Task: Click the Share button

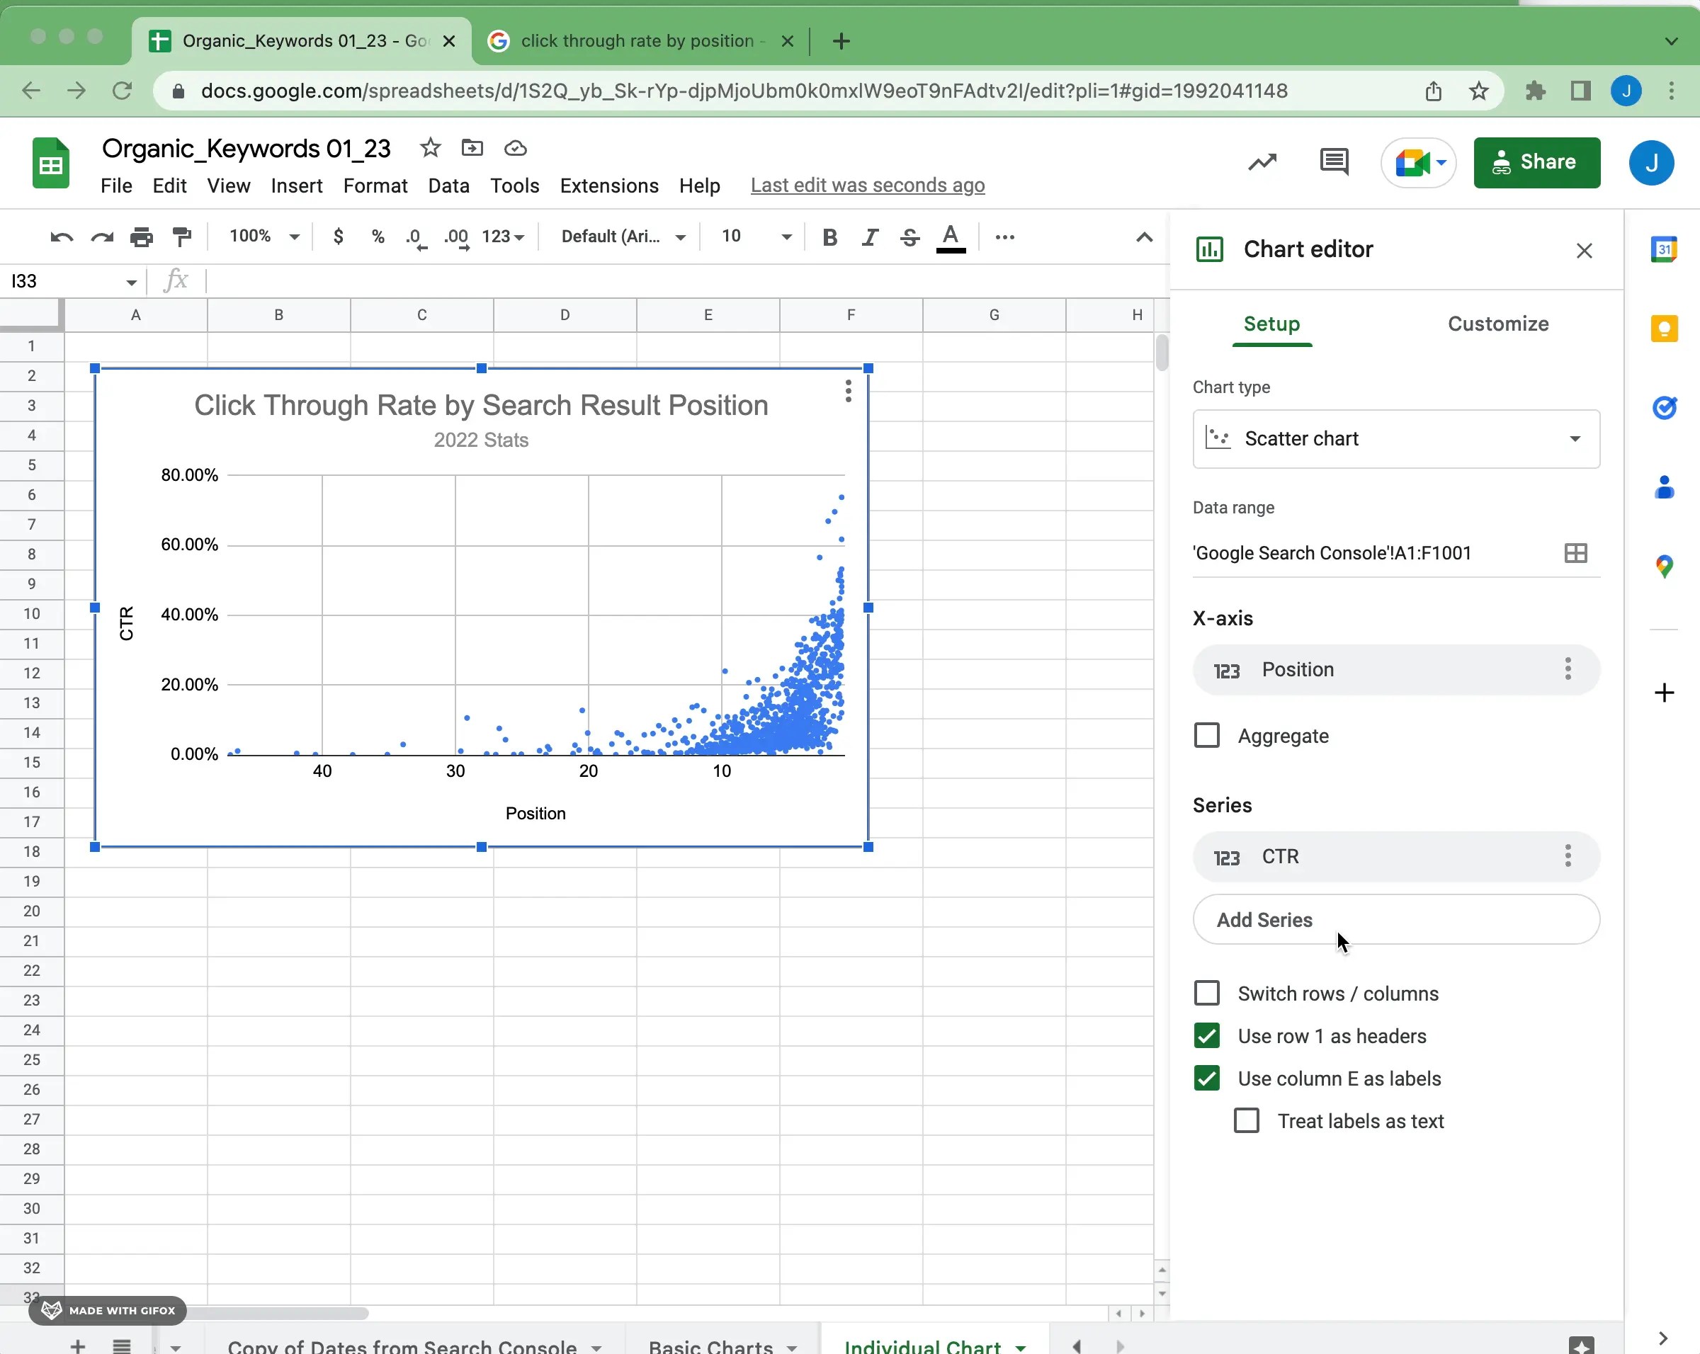Action: [1536, 162]
